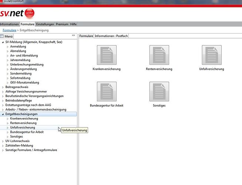This screenshot has height=185, width=242.
Task: Expand the Jahresmeldung tree node
Action: click(x=7, y=60)
